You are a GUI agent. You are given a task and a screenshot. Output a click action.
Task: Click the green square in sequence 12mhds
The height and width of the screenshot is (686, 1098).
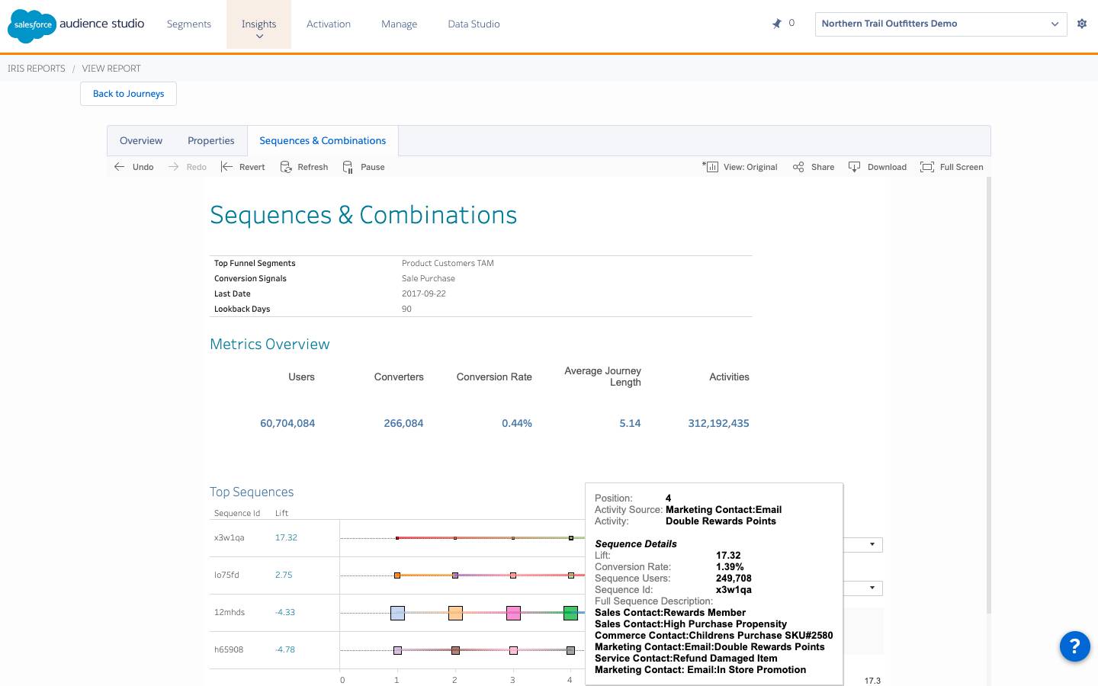point(570,613)
